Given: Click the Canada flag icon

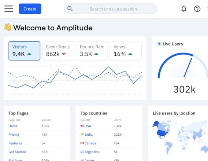Looking at the screenshot, I should point(82,143).
